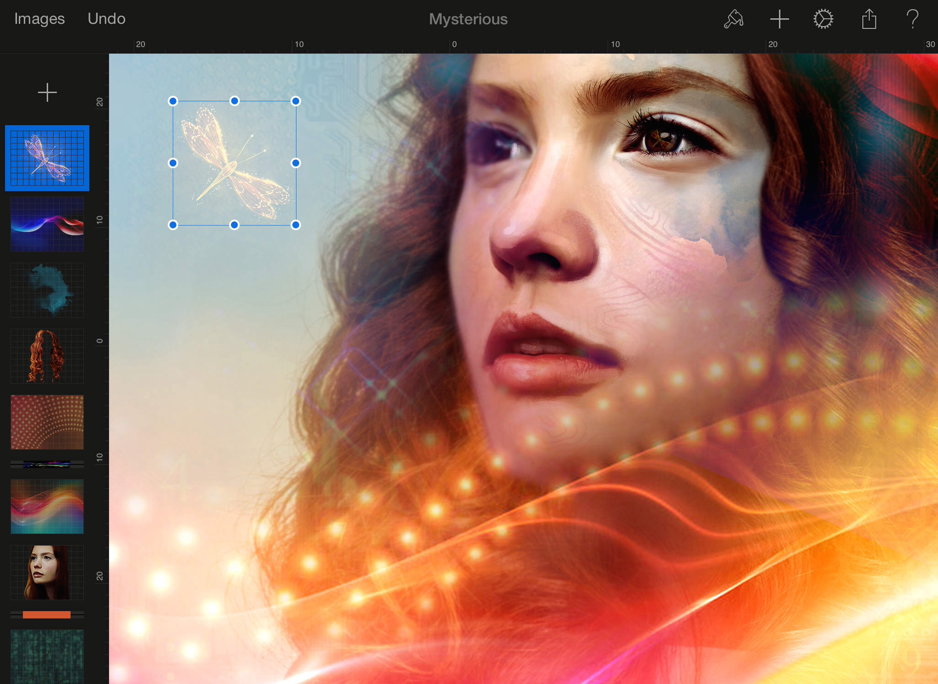Select the dragonfly layer thumbnail
The height and width of the screenshot is (684, 938).
pos(47,158)
